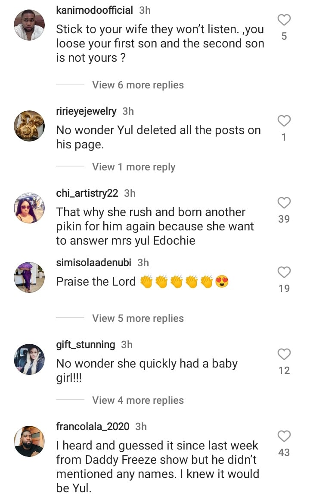Tap simisolaadenubi's avatar
Screen dimensions: 310x500
[29, 277]
